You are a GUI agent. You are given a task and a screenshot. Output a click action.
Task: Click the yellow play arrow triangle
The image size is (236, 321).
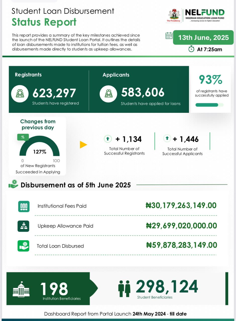83,145
